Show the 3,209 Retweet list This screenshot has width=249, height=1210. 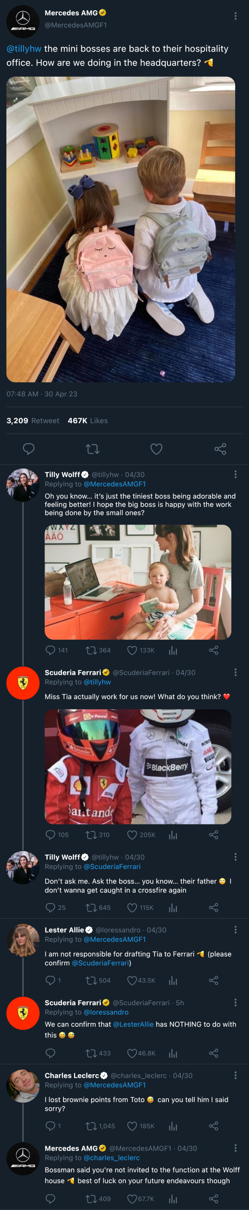click(x=33, y=421)
